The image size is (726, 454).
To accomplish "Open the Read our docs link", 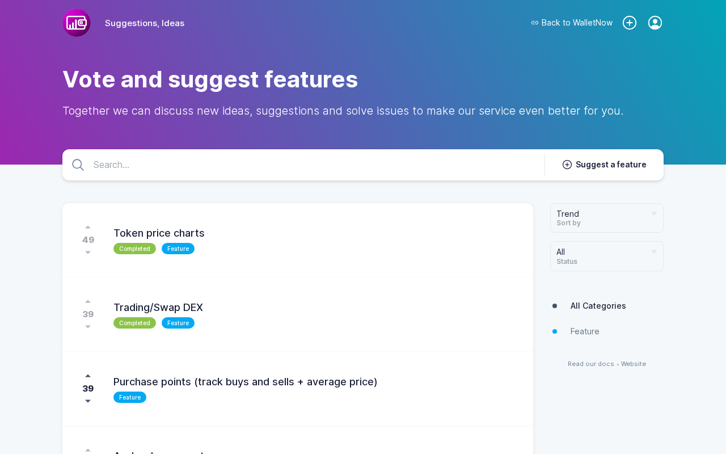I will [590, 364].
